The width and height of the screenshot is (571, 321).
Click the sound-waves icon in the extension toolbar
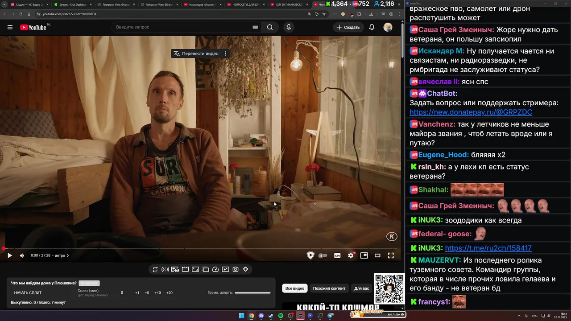click(x=165, y=269)
